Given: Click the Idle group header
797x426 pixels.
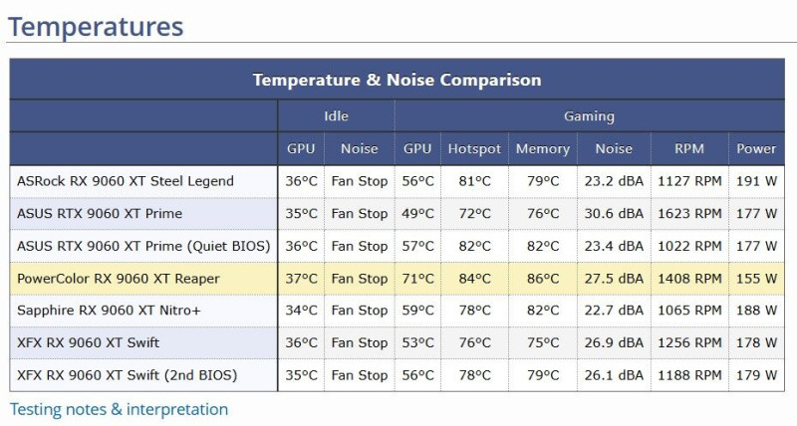Looking at the screenshot, I should 336,116.
